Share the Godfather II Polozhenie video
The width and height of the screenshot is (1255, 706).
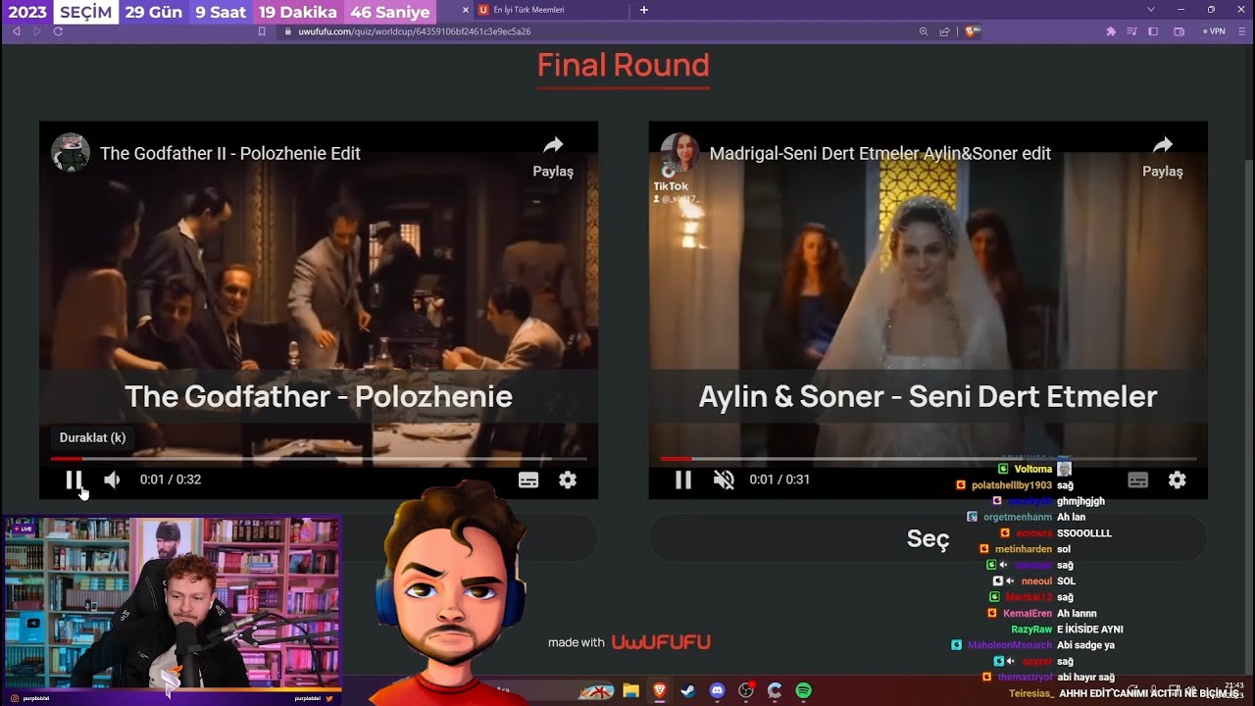[x=553, y=157]
